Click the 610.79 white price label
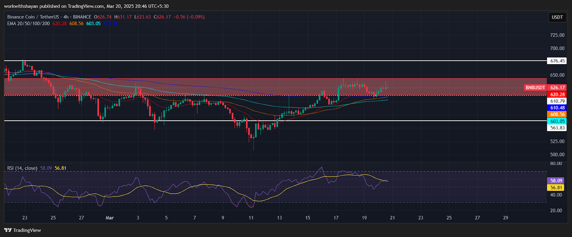Viewport: 572px width, 237px height. [557, 101]
